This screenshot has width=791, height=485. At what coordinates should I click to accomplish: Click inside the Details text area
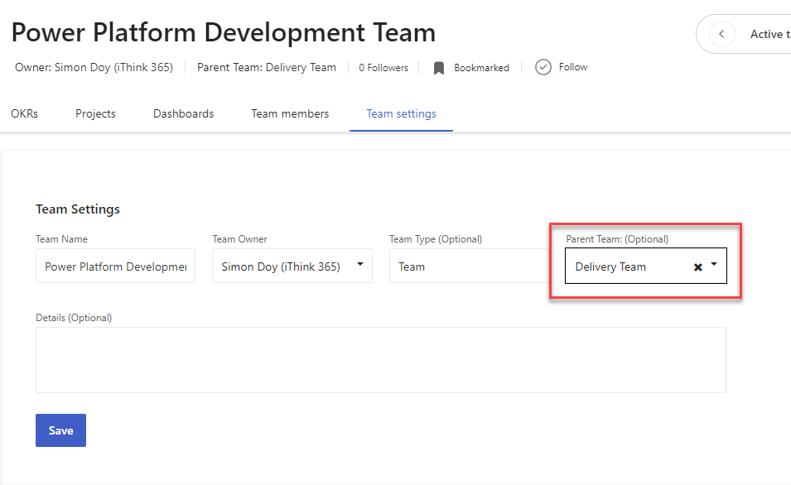coord(380,359)
